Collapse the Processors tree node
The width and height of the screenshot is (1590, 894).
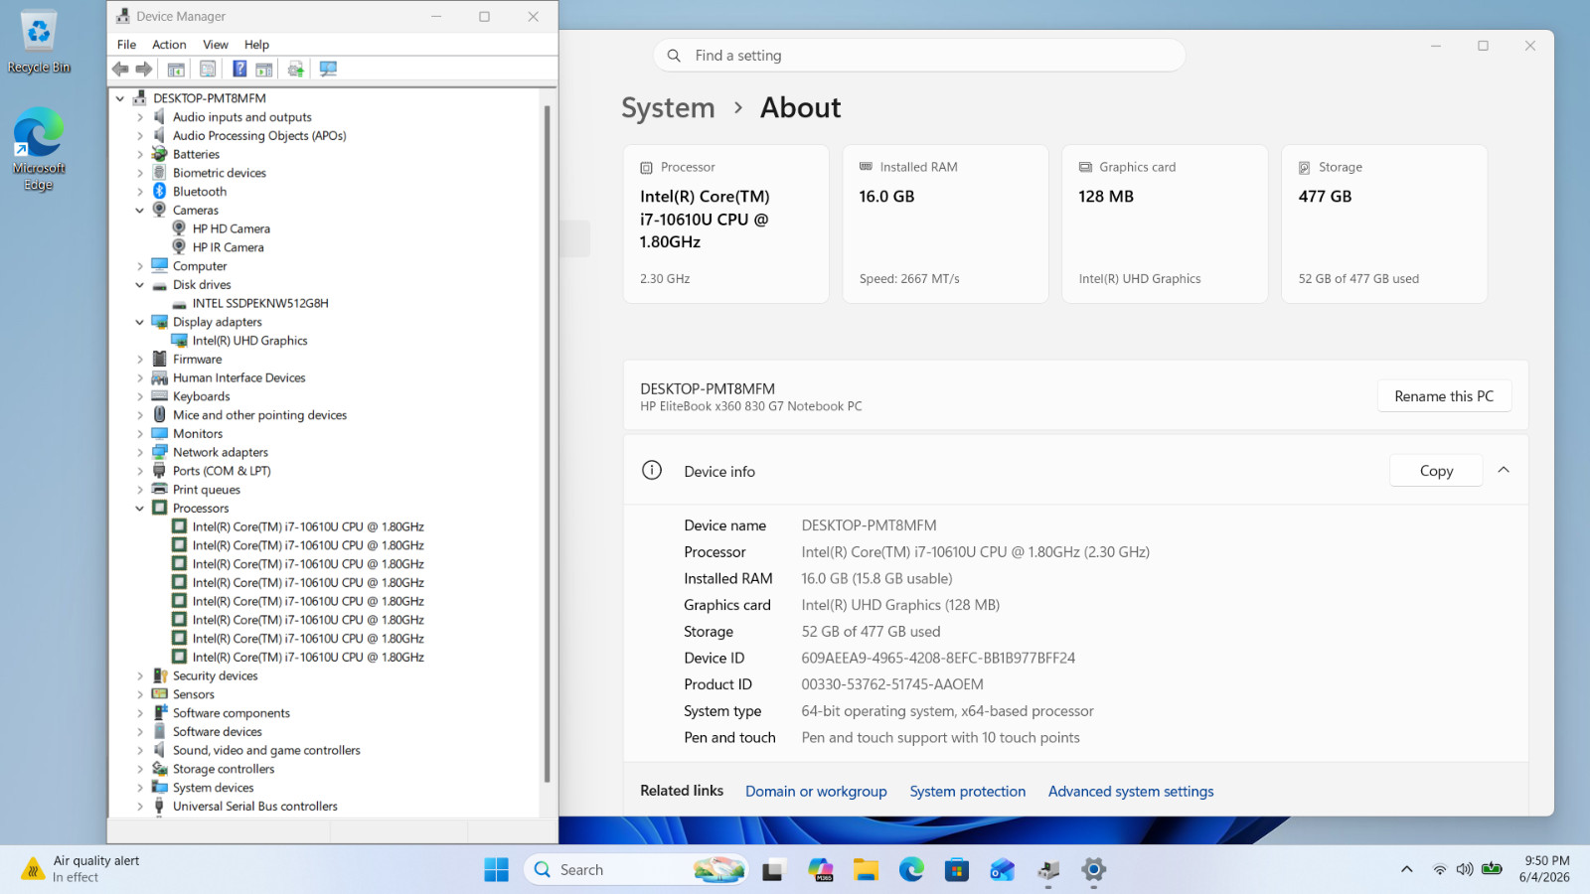point(140,509)
